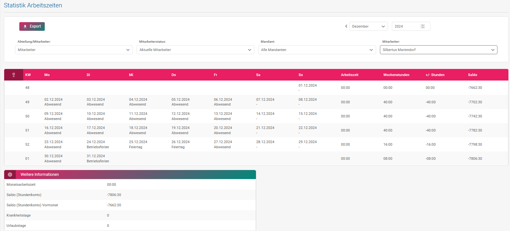Click the Saldo value -7798:30
510x231 pixels.
coord(475,144)
